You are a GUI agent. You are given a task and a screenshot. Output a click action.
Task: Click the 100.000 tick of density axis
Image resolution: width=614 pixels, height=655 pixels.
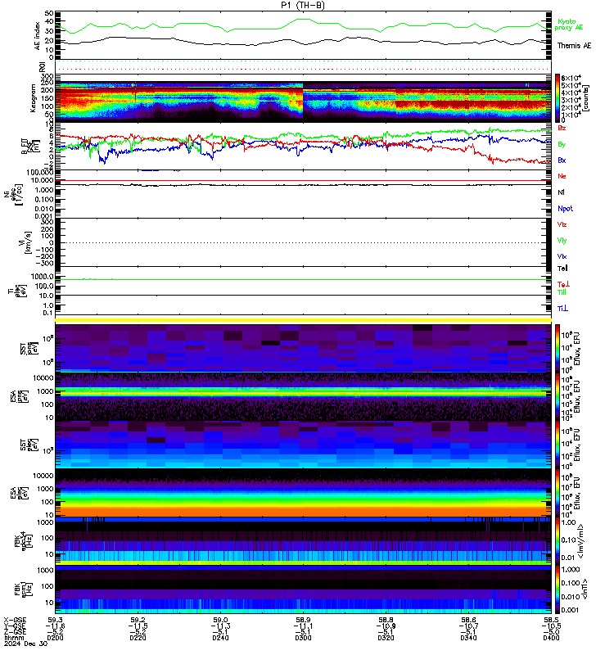[x=39, y=172]
